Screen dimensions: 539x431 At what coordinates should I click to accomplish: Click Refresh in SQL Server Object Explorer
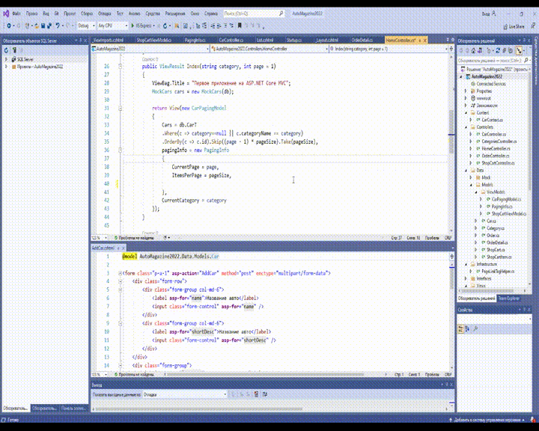point(6,51)
